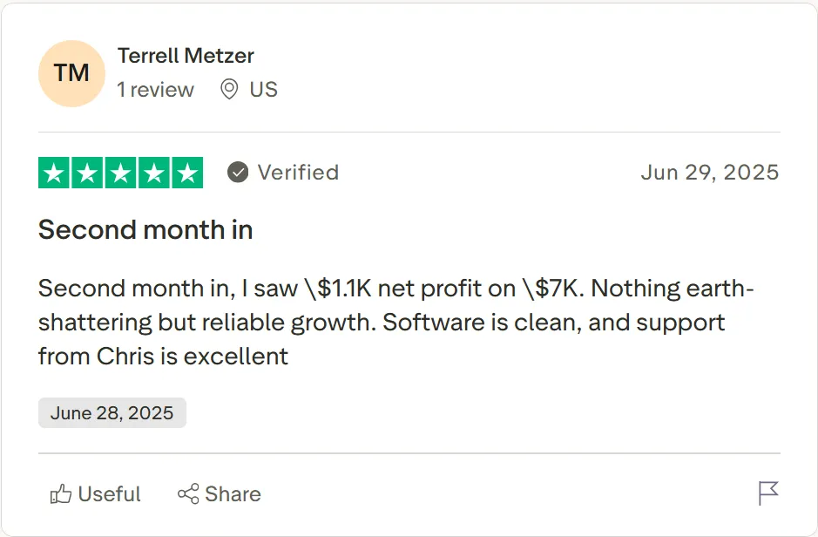Click the first green rating star
818x537 pixels.
(x=55, y=173)
